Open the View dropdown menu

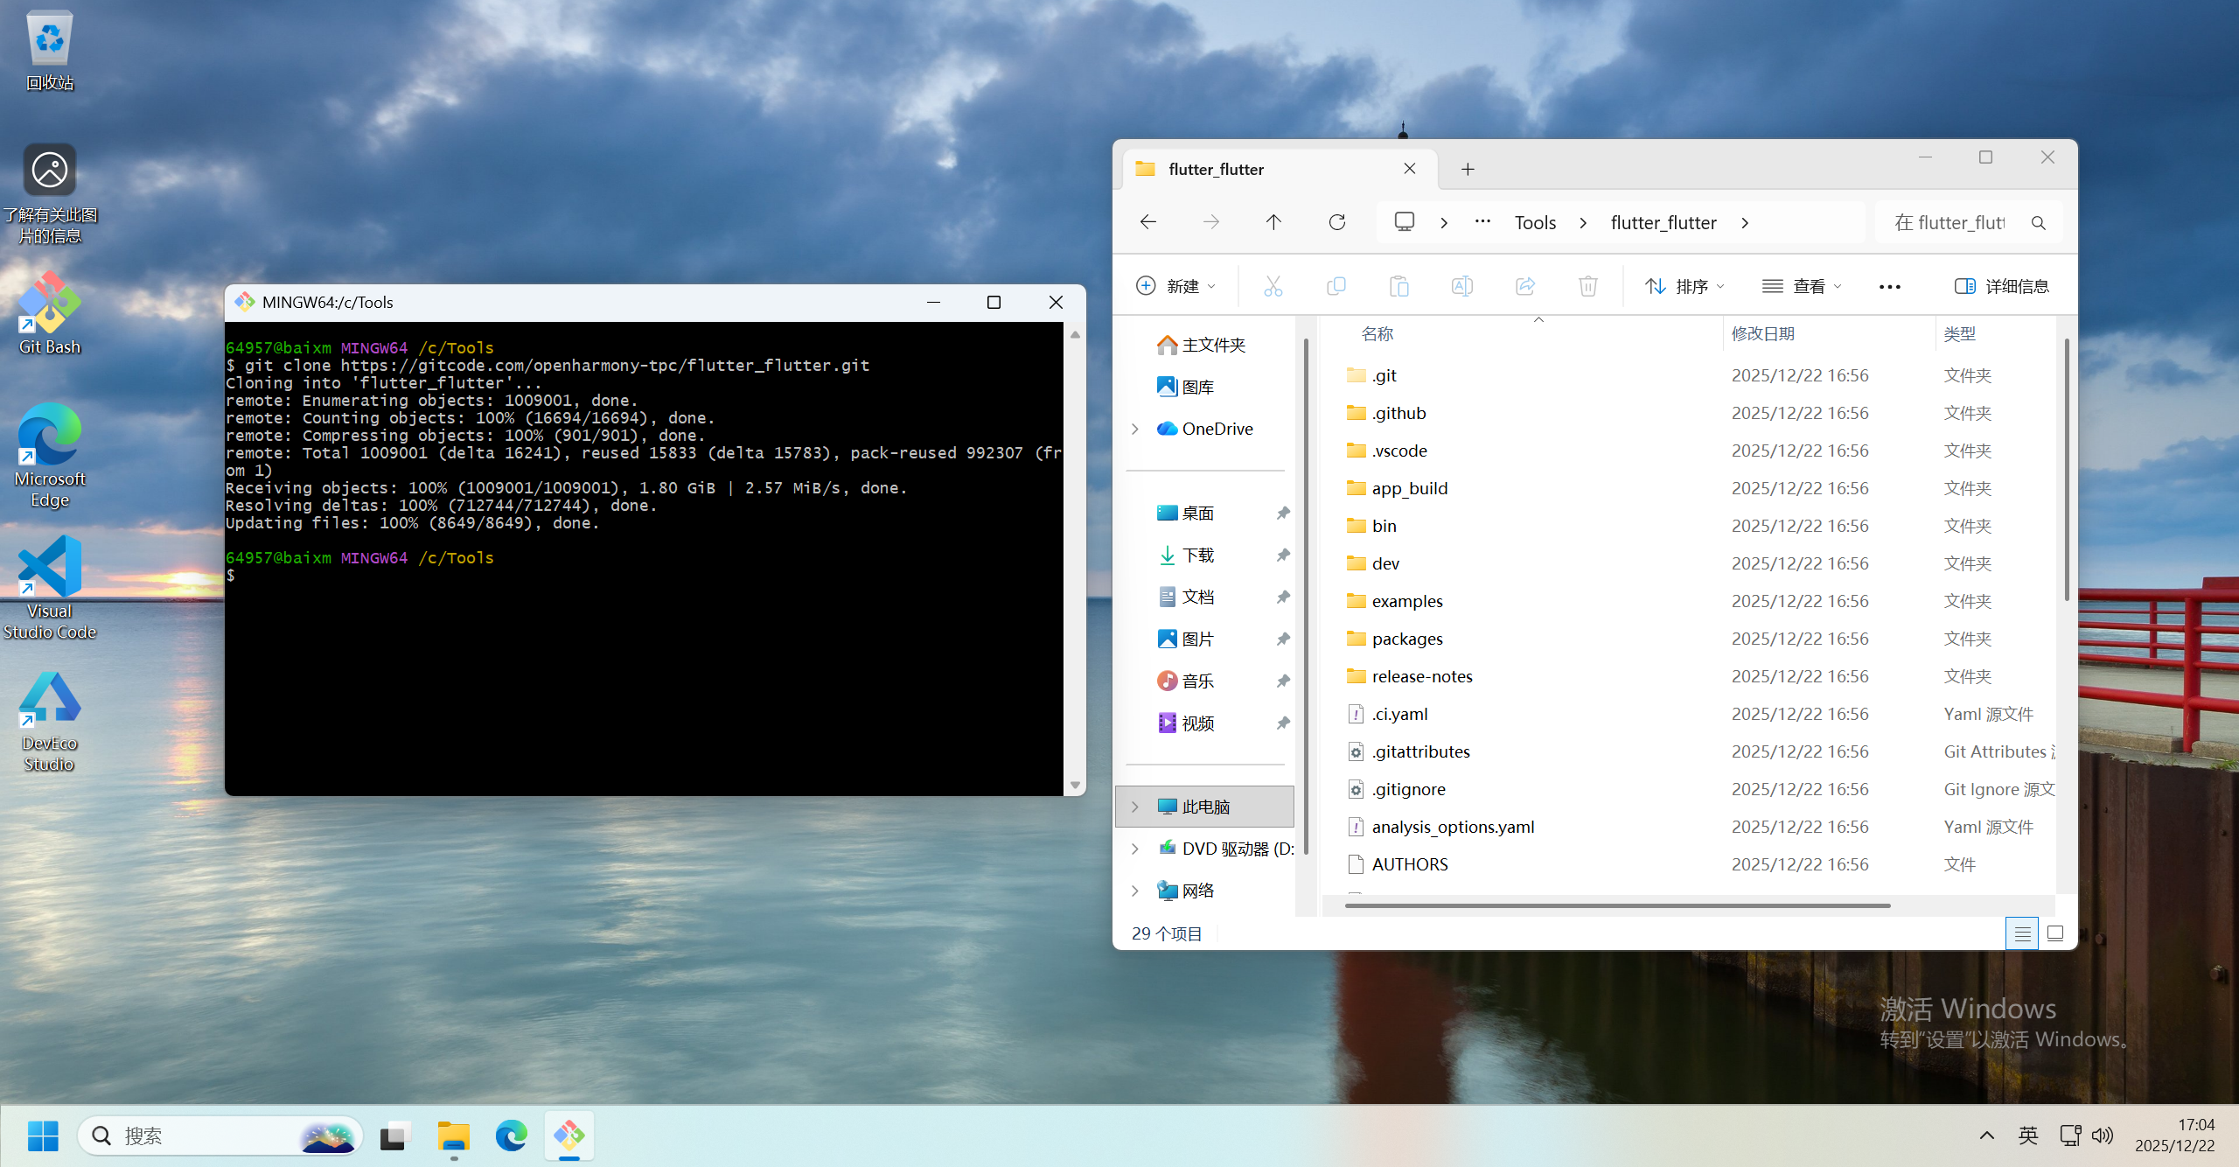click(1802, 286)
